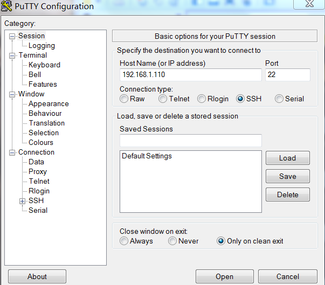Open the Data settings category

tap(36, 162)
